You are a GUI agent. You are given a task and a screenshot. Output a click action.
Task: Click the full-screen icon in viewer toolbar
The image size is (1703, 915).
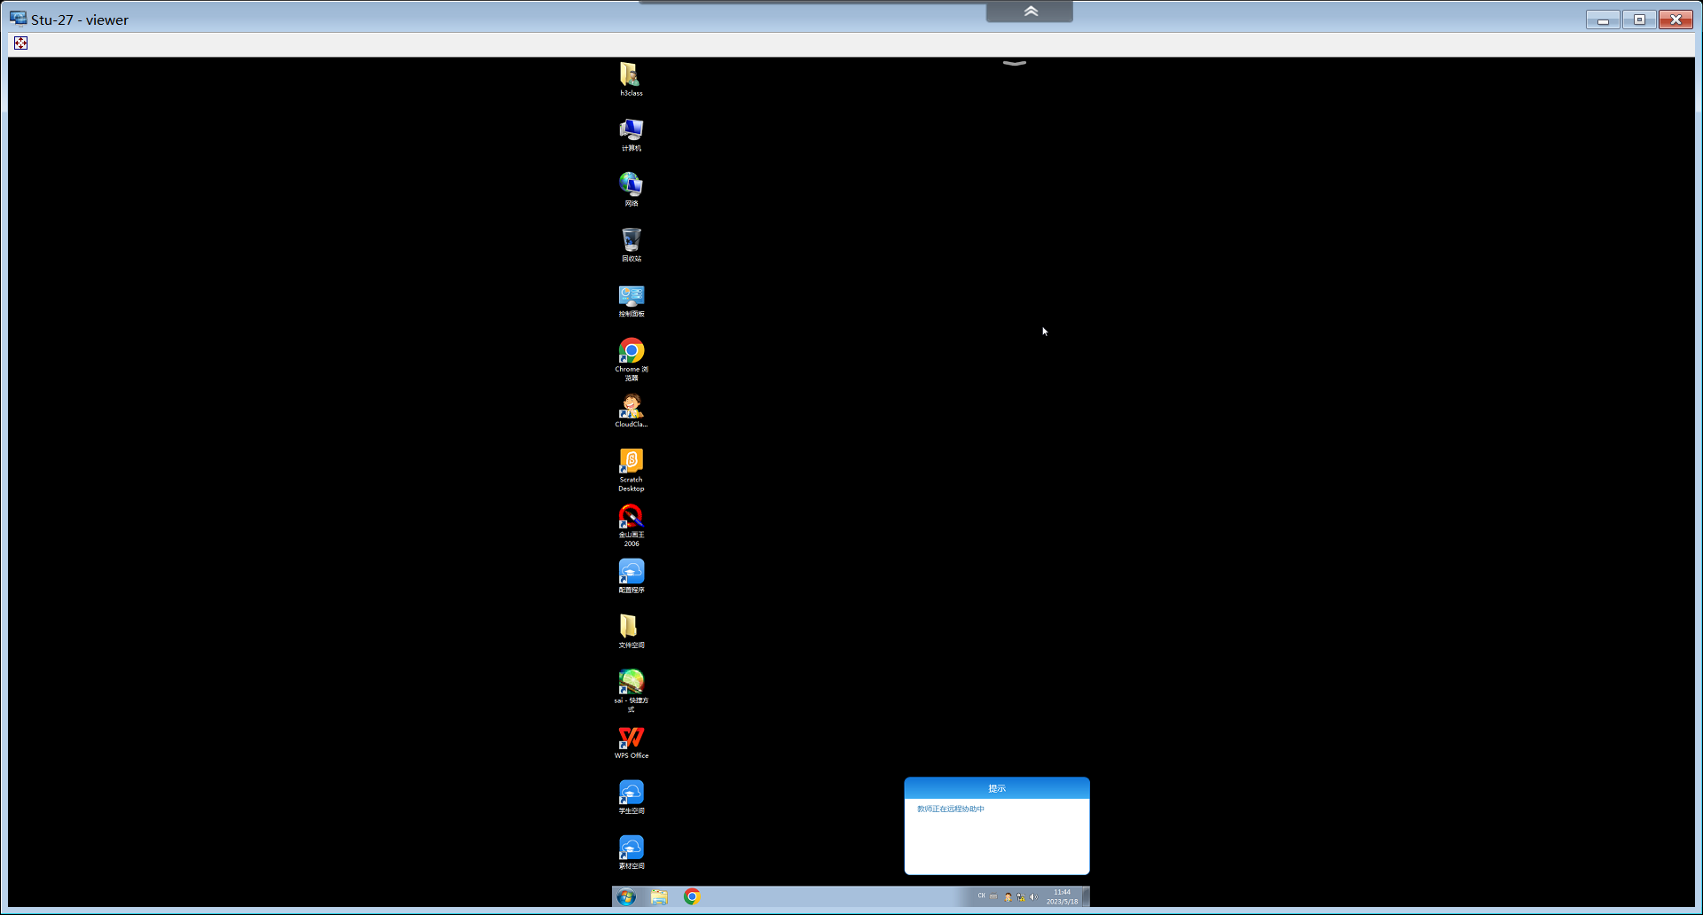[x=20, y=43]
